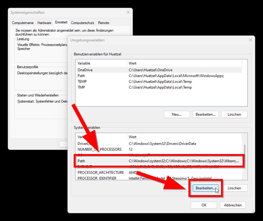263x221 pixels.
Task: Click Löschen under the user variables list
Action: coord(234,114)
